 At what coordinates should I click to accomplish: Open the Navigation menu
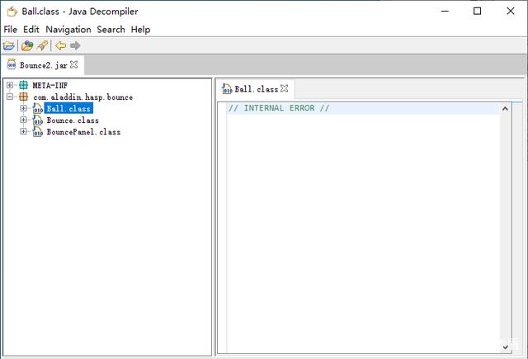[68, 29]
